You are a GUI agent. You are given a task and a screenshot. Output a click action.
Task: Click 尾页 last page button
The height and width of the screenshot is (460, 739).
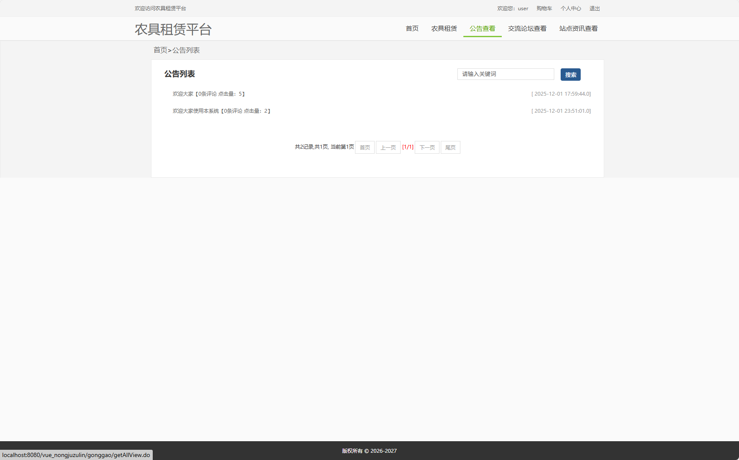[x=450, y=147]
